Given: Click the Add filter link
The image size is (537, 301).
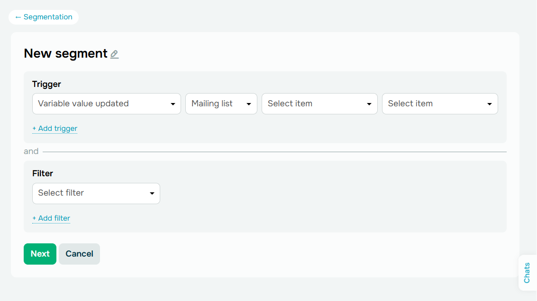Looking at the screenshot, I should 51,218.
